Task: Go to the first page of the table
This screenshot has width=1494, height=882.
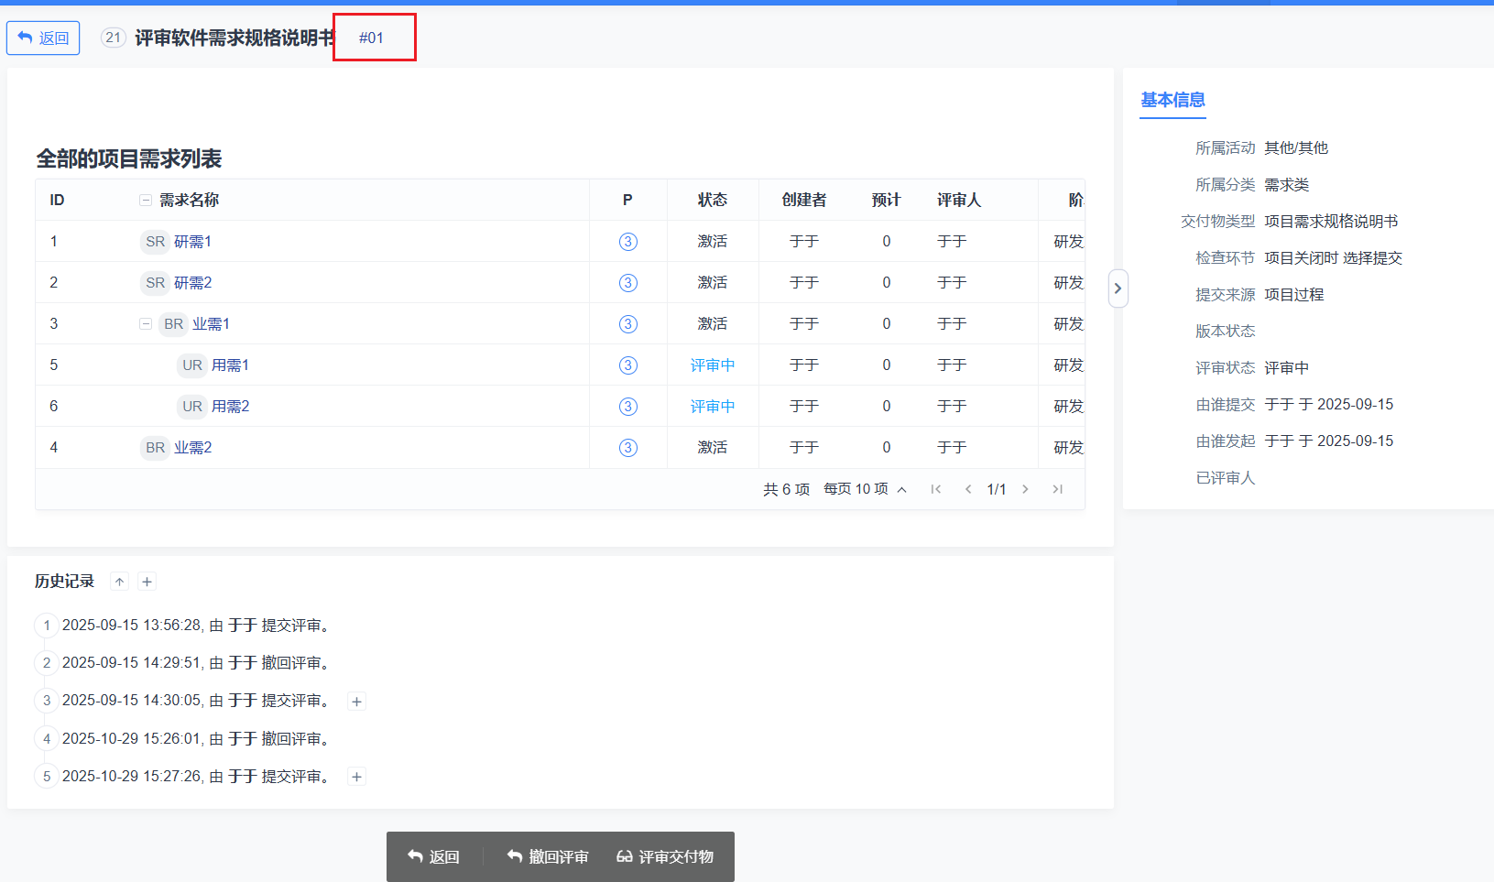Action: click(936, 489)
